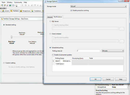Open the Partitions cube designer tab

(15, 11)
